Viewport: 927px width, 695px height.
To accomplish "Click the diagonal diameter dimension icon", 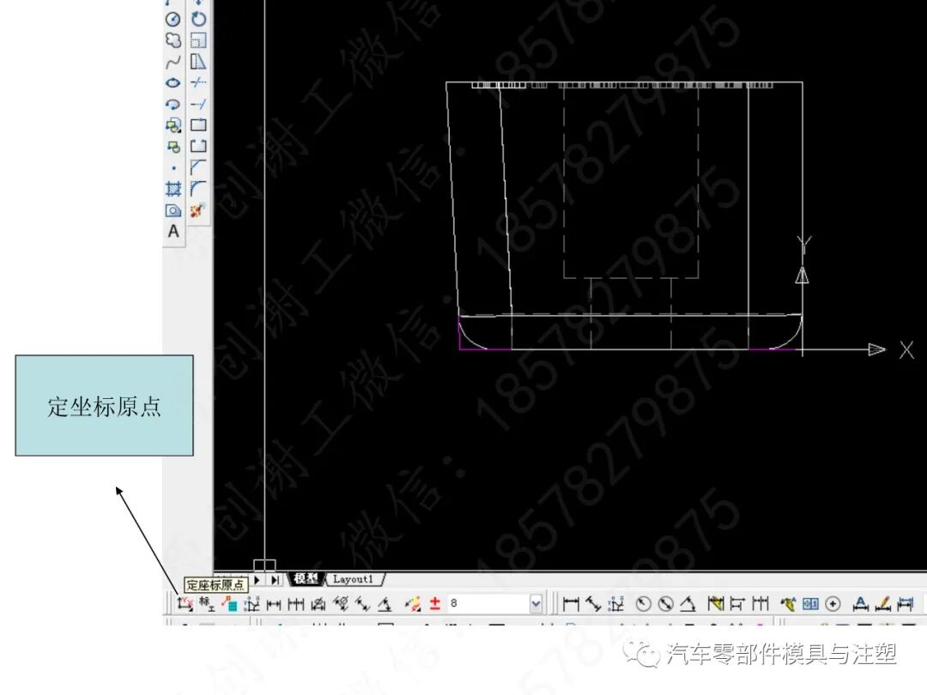I will [341, 603].
